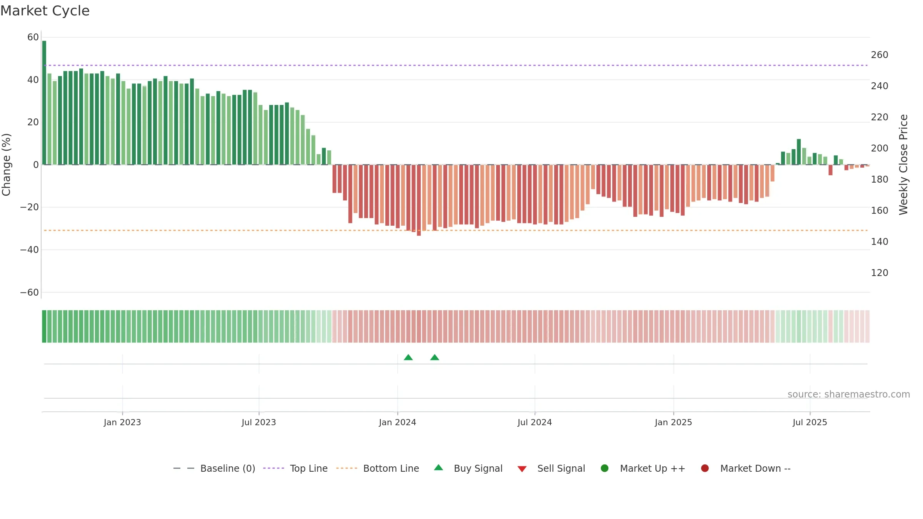923x519 pixels.
Task: Click the 40 tick on the left axis
Action: [33, 80]
